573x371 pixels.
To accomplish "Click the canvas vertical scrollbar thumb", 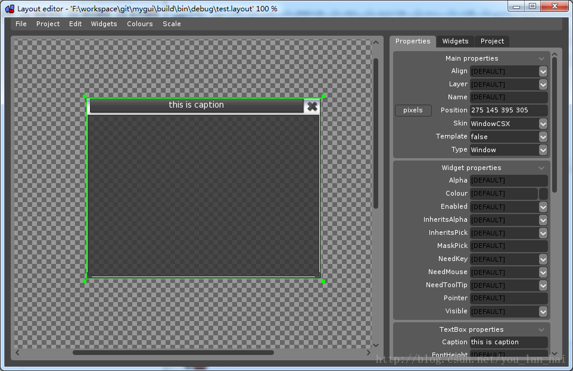I will coord(376,134).
